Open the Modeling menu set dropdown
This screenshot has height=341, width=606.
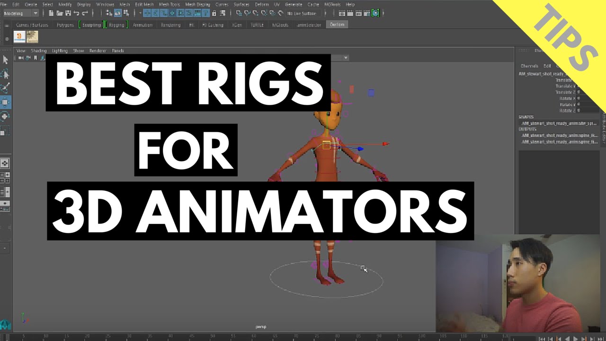21,13
